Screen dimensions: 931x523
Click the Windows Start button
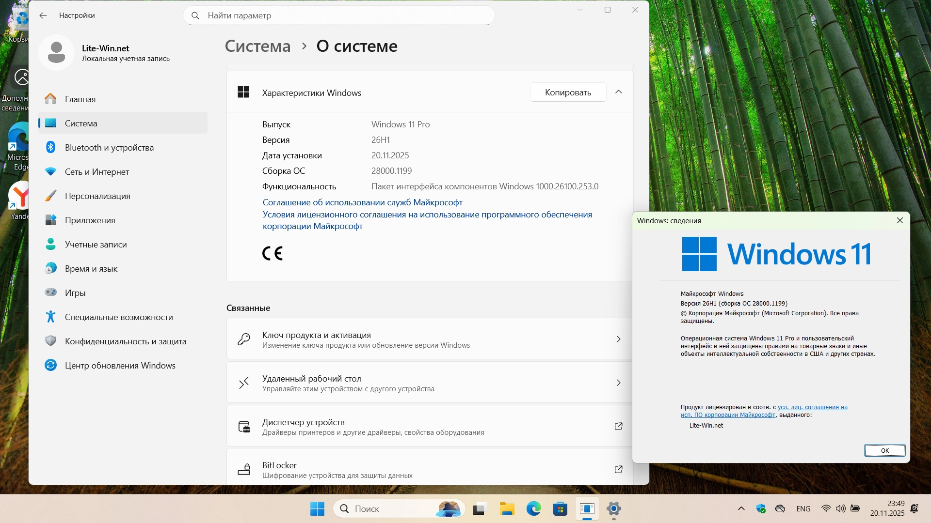point(317,509)
